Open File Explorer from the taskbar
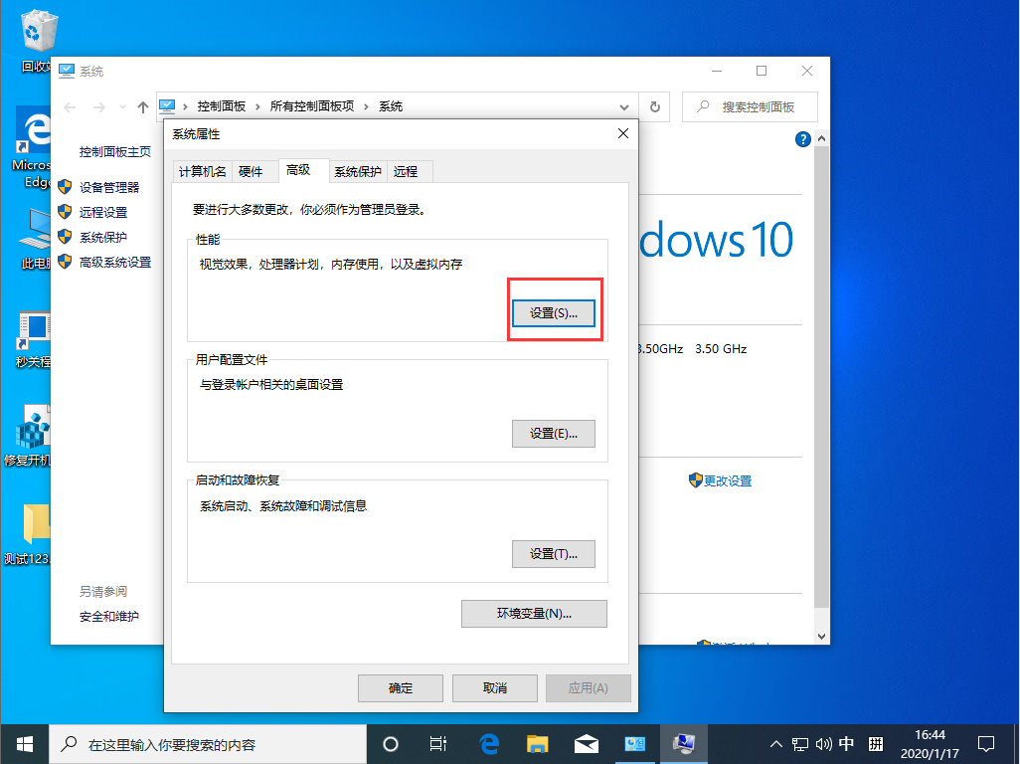 tap(537, 743)
